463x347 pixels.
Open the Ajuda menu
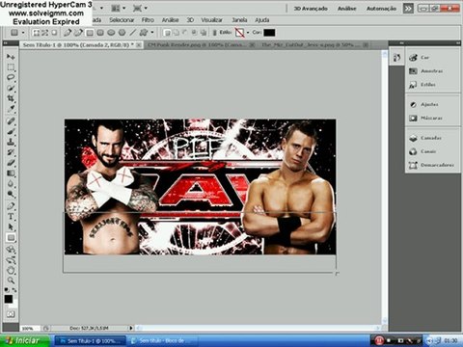pyautogui.click(x=262, y=20)
